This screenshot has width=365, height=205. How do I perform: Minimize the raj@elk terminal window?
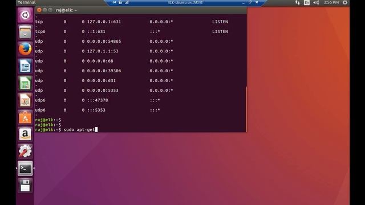click(x=44, y=10)
